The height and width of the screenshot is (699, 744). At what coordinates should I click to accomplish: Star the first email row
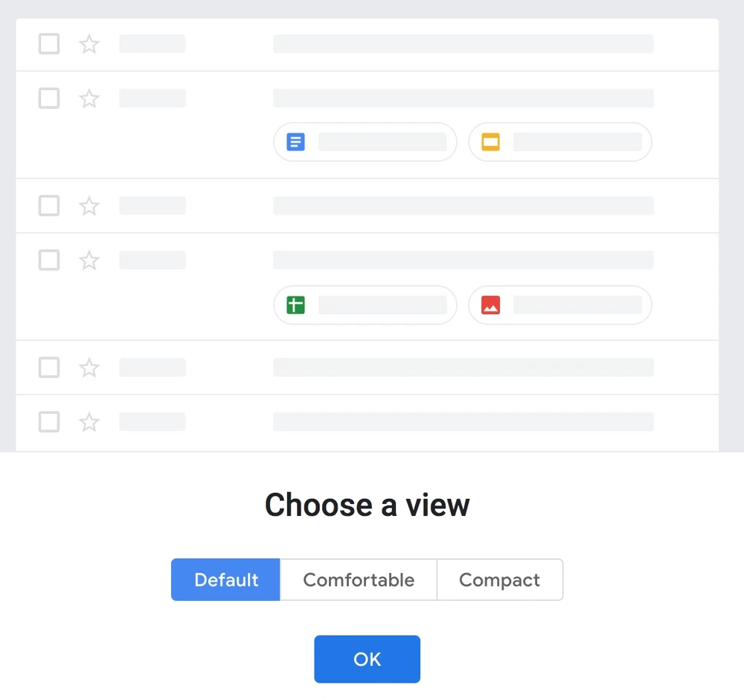point(89,44)
